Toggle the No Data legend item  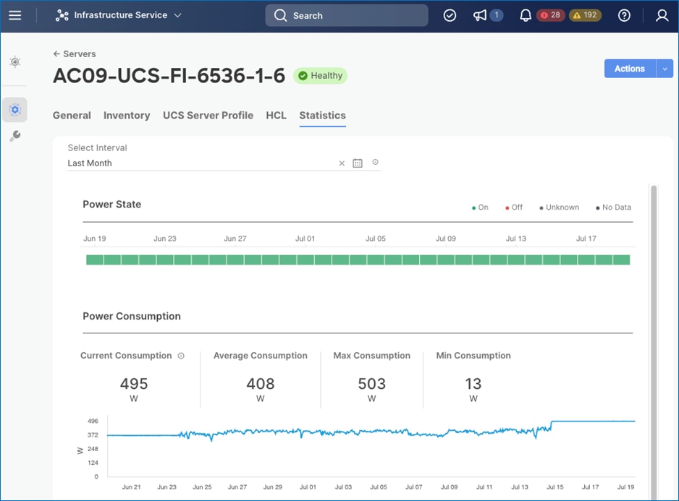[613, 207]
